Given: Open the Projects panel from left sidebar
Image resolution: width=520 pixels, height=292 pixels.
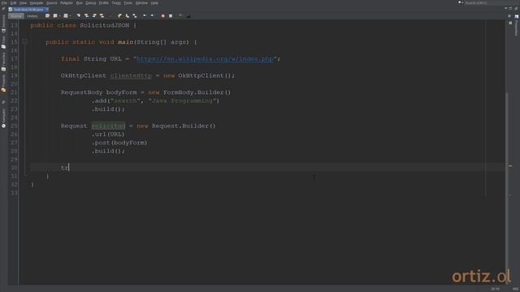Looking at the screenshot, I should (3, 84).
